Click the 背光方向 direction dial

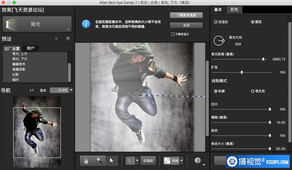(x=219, y=41)
